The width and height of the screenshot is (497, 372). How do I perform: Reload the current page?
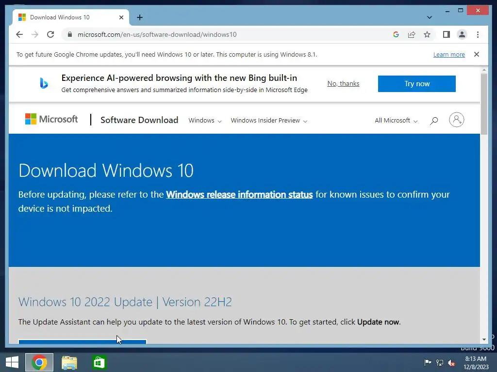(x=50, y=34)
